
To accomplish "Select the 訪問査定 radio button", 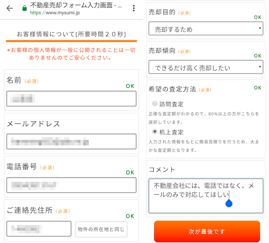I will coord(155,104).
